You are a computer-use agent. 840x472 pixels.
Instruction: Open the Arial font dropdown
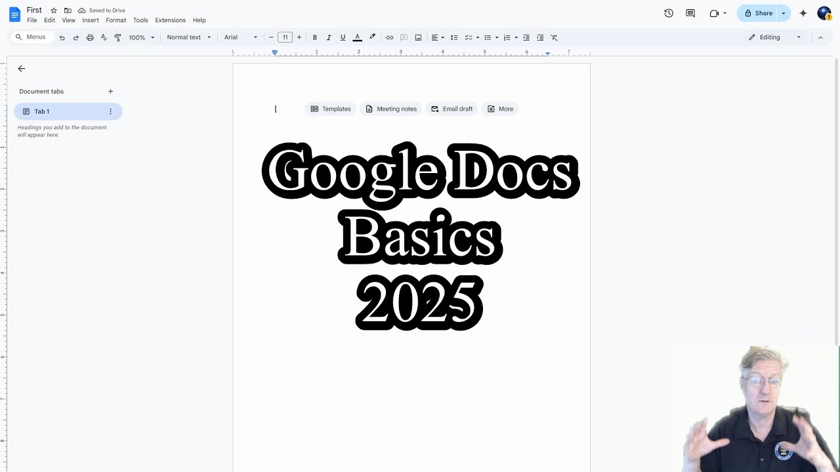point(241,37)
